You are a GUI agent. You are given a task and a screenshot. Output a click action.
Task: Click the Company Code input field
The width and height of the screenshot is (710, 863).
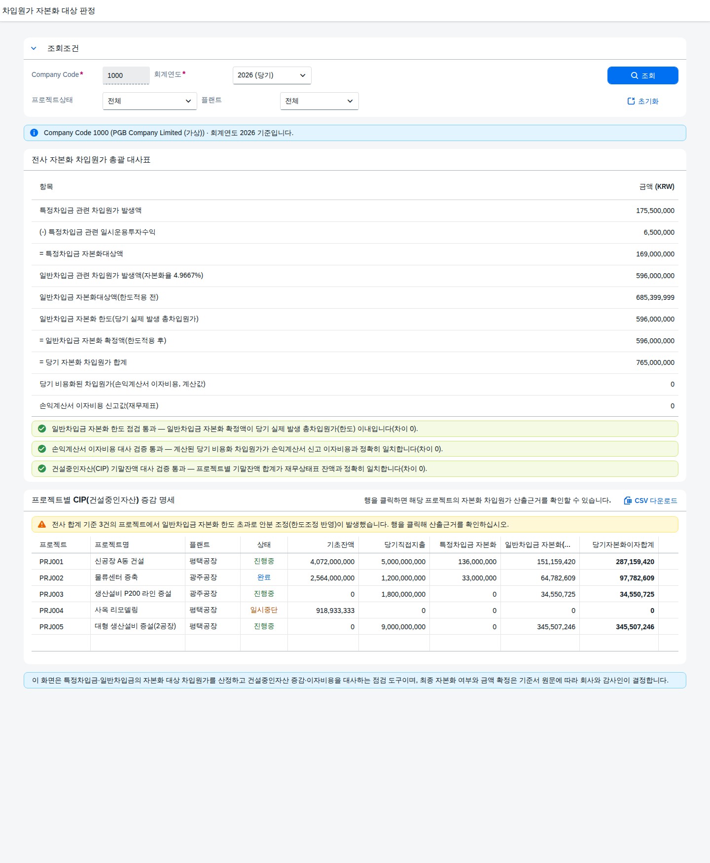[126, 75]
